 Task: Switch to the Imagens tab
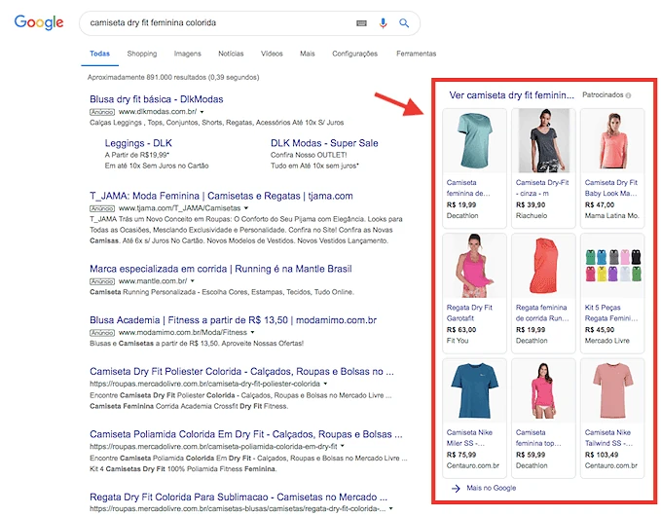tap(187, 54)
